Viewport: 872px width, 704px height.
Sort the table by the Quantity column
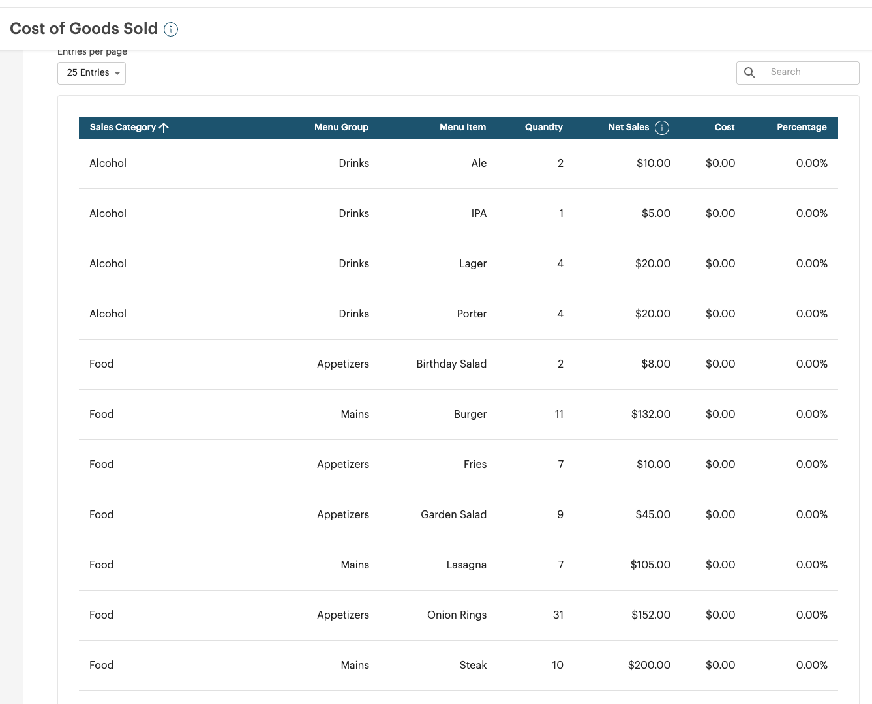543,127
